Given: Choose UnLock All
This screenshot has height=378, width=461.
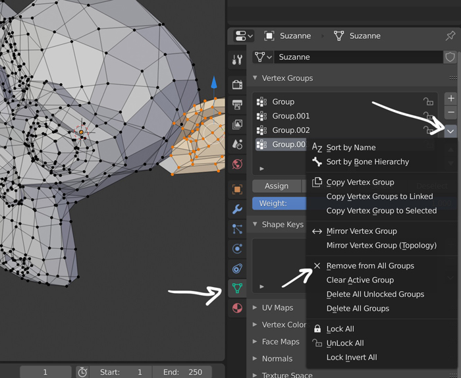Looking at the screenshot, I should [381, 343].
